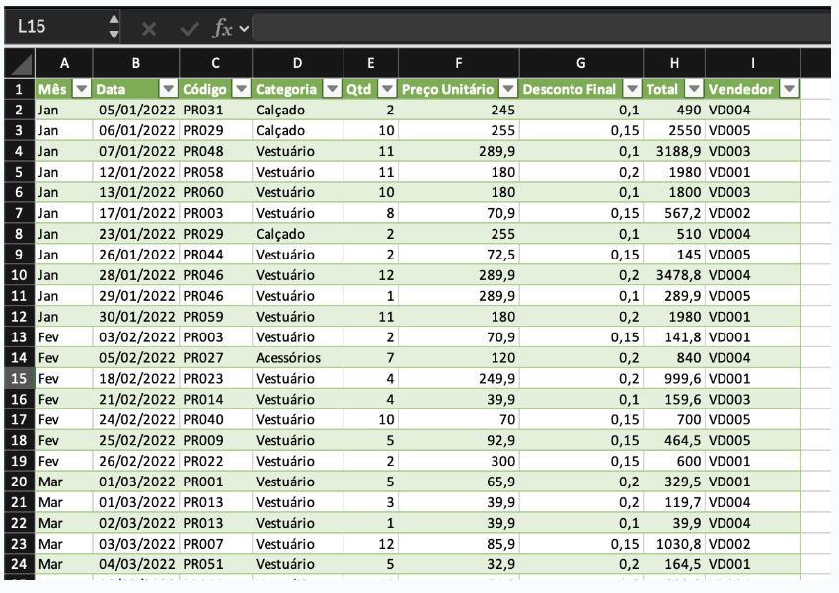Open the Mês column filter dropdown
Image resolution: width=839 pixels, height=593 pixels.
(x=82, y=89)
